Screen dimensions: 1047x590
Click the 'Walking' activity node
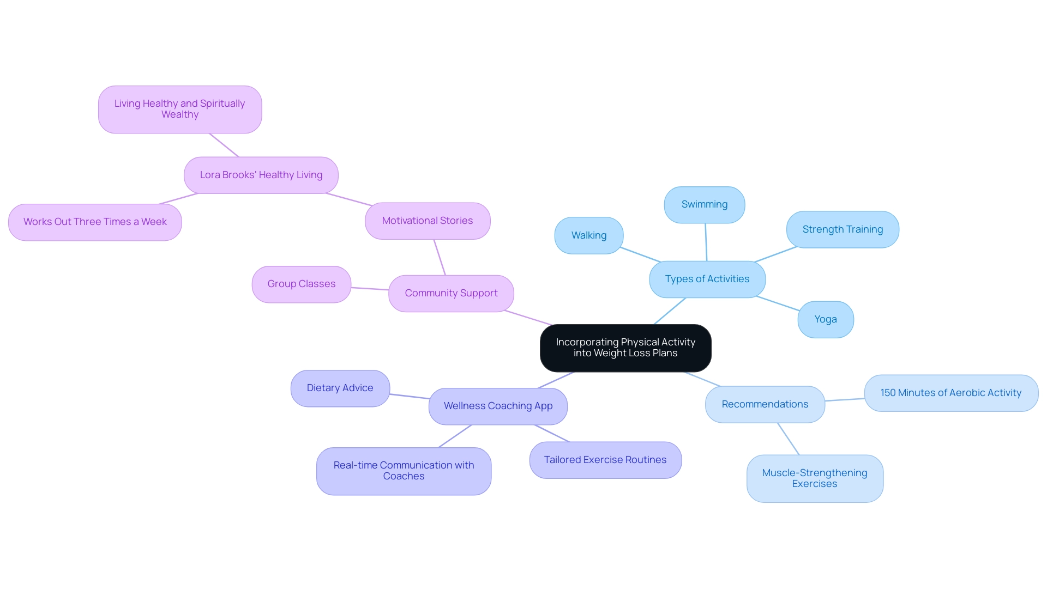click(588, 235)
